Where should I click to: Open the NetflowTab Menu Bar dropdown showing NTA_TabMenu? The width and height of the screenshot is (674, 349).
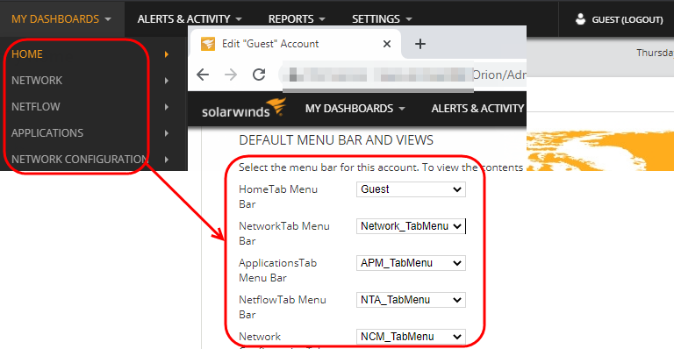411,300
